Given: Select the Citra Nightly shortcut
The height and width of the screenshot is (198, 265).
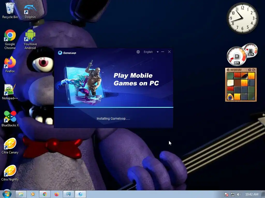Looking at the screenshot, I should pos(10,173).
